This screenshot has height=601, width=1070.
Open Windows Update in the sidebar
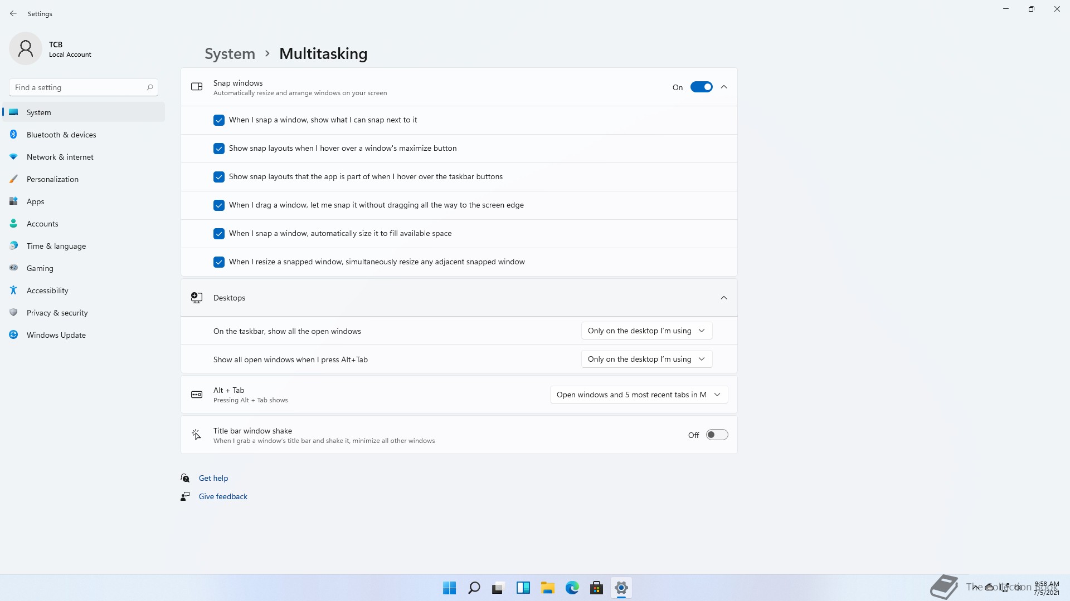[x=56, y=335]
